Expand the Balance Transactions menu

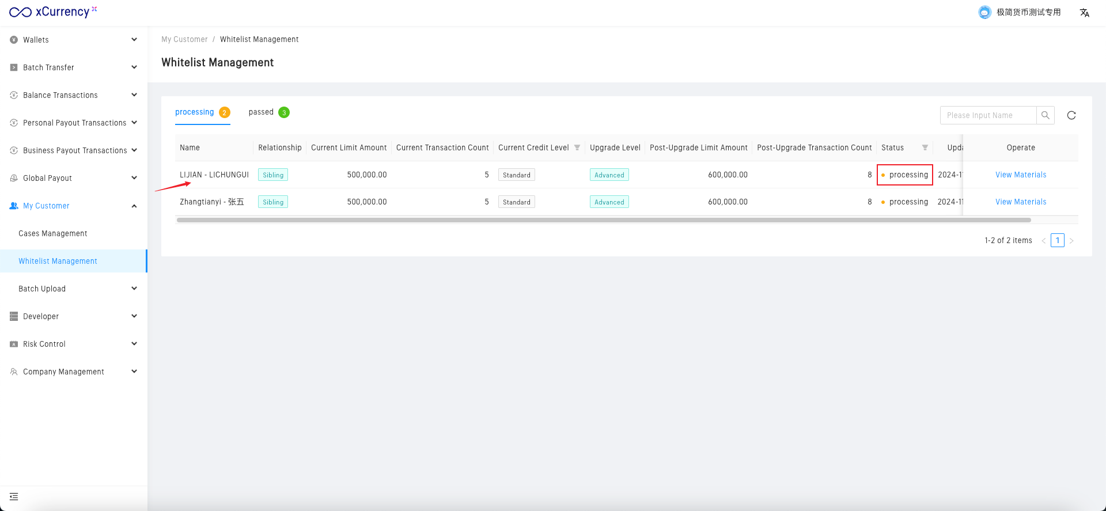click(x=134, y=95)
